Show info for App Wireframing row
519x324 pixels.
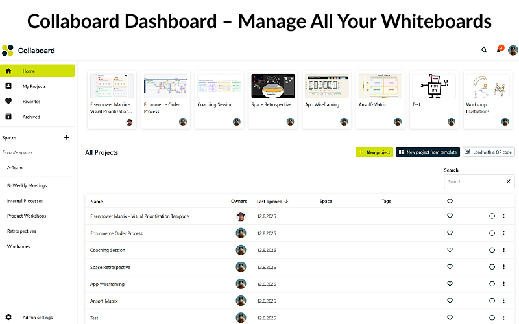492,284
